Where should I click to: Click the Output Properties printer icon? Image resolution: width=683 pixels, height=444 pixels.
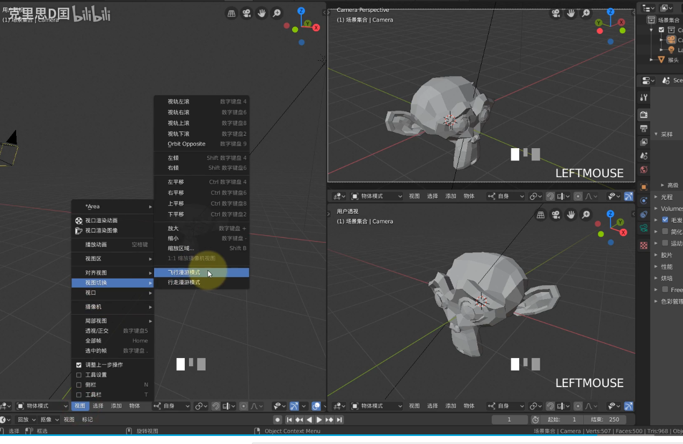[643, 129]
